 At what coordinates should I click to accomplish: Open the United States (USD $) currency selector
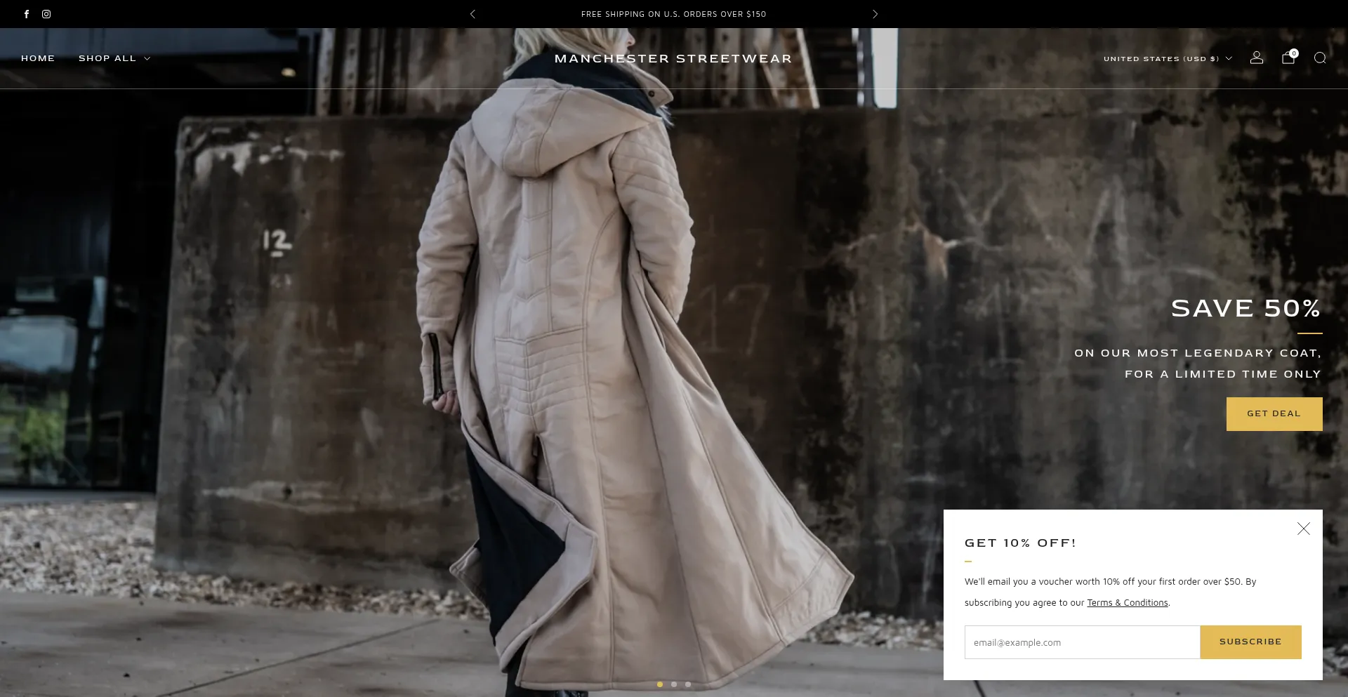tap(1167, 59)
